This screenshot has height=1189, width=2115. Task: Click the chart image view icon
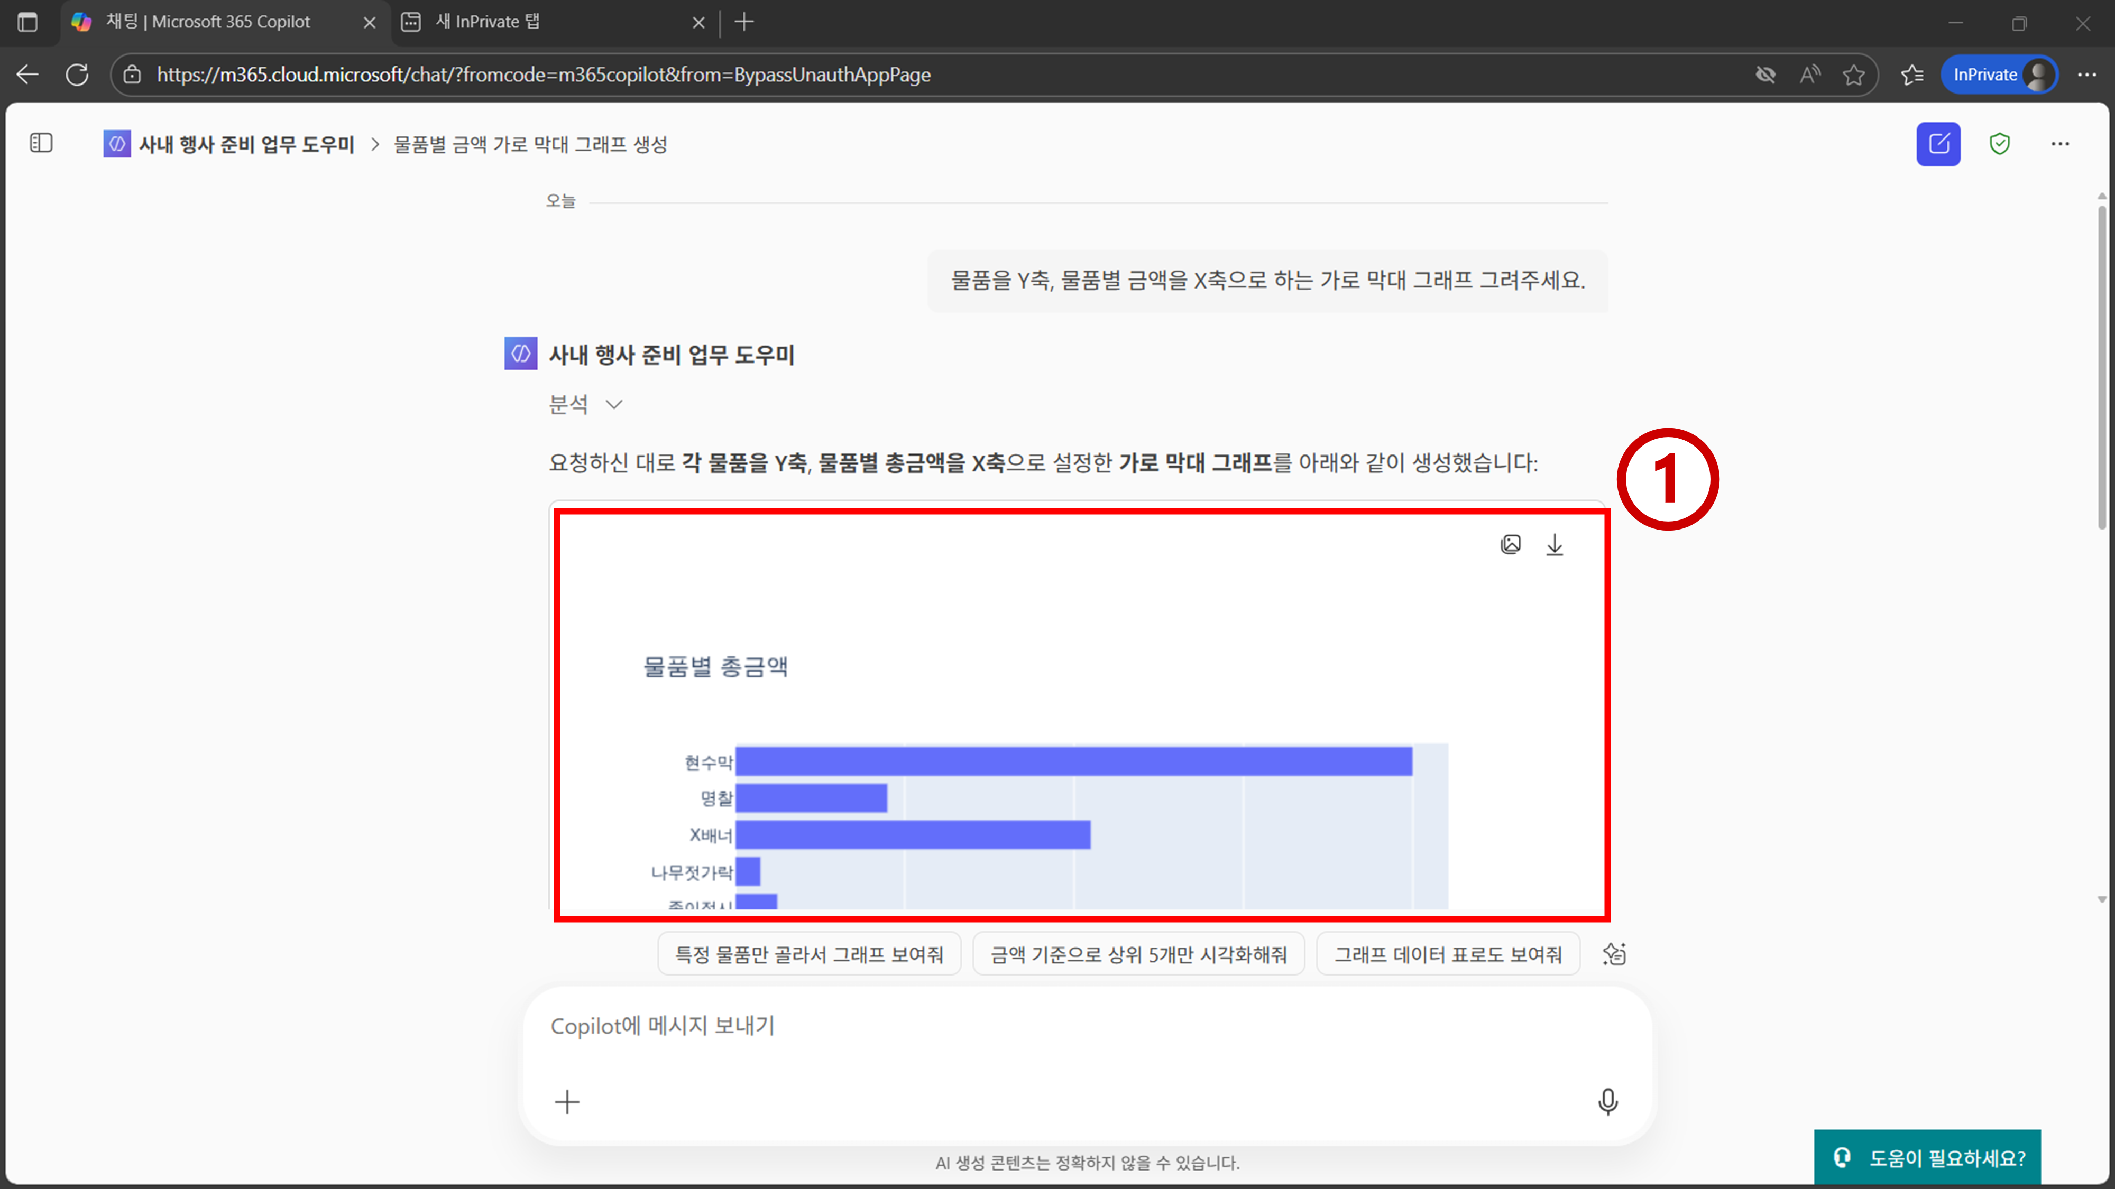coord(1511,545)
